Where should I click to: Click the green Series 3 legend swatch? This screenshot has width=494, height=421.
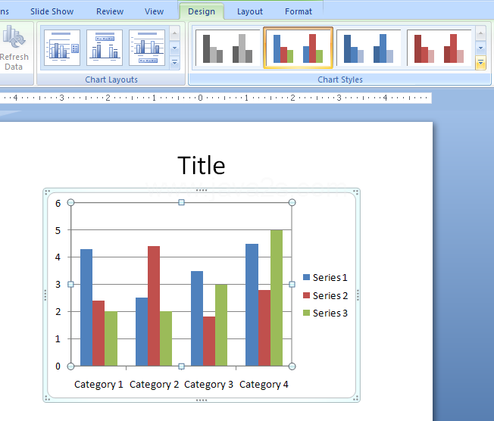click(306, 313)
